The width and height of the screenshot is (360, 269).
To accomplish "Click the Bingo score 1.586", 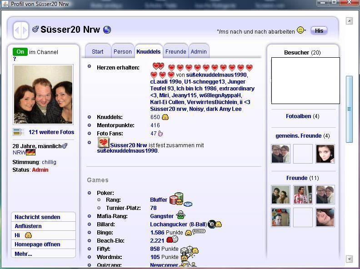I will (157, 233).
